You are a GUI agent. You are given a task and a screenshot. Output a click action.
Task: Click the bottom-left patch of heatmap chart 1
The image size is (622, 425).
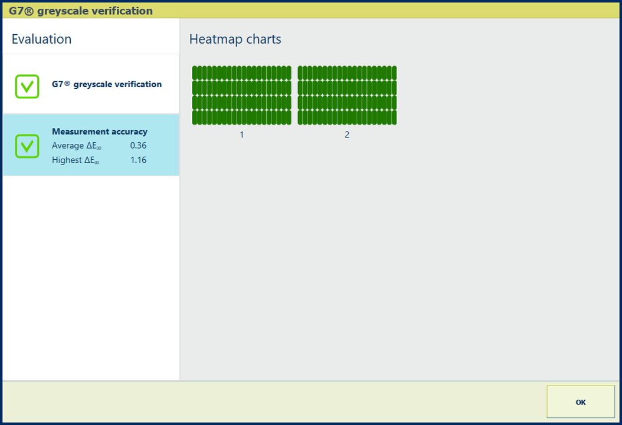[195, 117]
